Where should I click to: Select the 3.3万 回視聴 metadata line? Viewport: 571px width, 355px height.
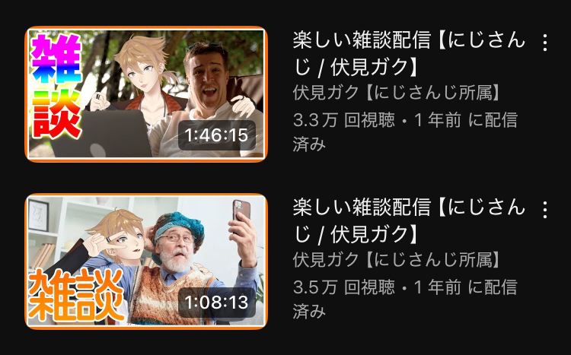pos(405,132)
